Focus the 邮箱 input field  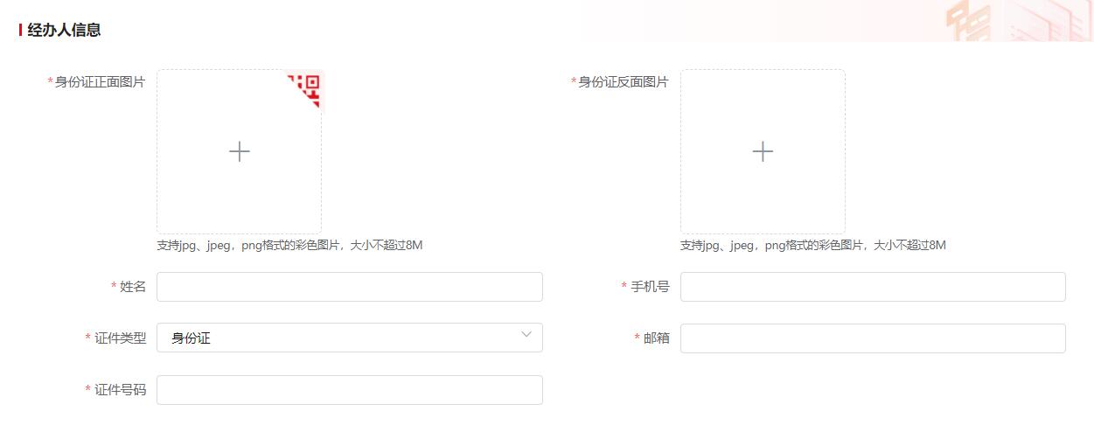(872, 338)
